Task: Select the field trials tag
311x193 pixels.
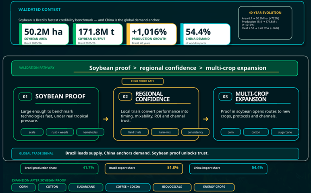Action: coord(135,132)
